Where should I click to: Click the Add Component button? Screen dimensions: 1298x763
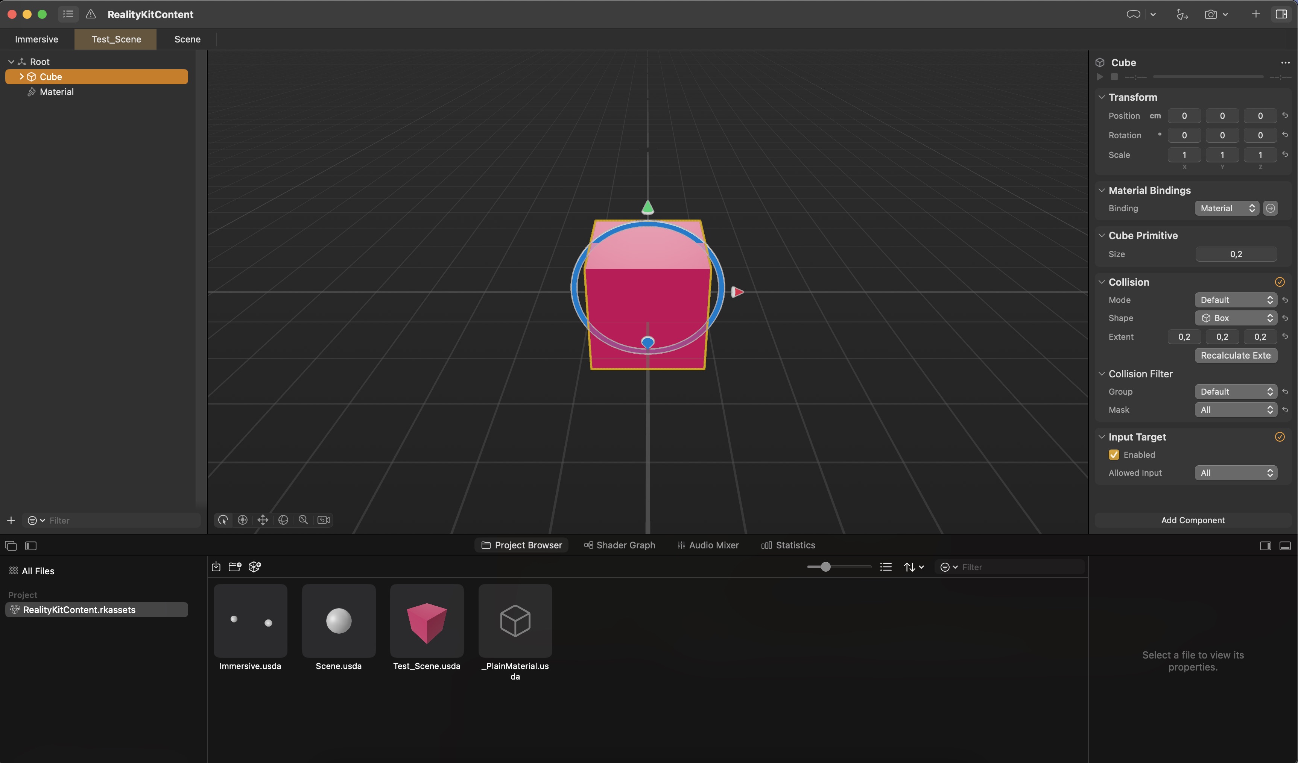1193,520
